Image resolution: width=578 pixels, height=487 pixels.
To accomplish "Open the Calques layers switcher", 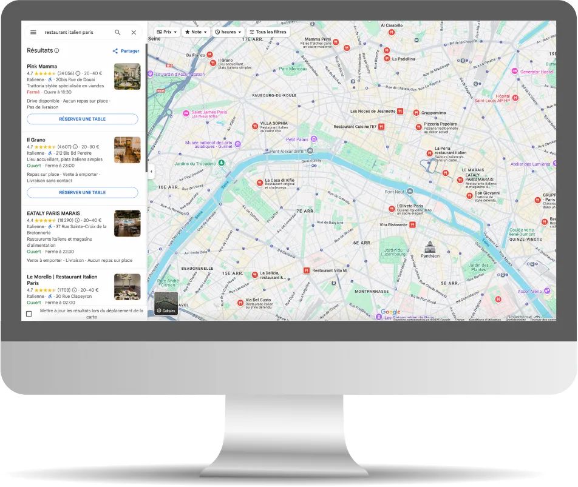I will 166,303.
